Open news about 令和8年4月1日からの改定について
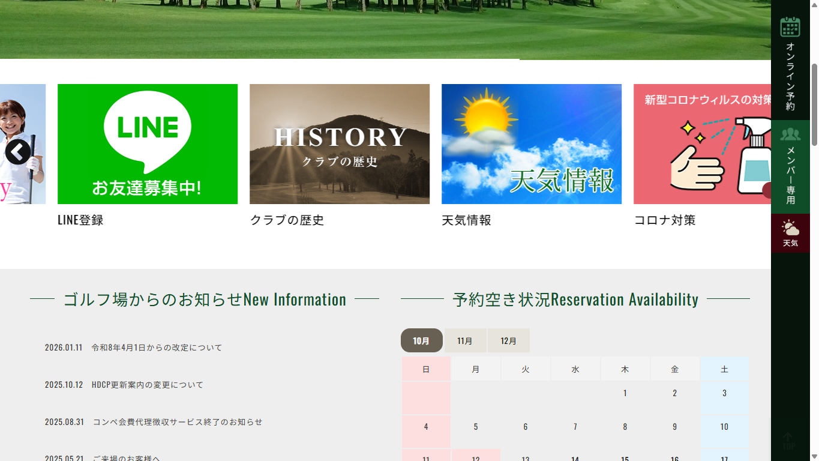Screen dimensions: 819x461 [x=157, y=348]
